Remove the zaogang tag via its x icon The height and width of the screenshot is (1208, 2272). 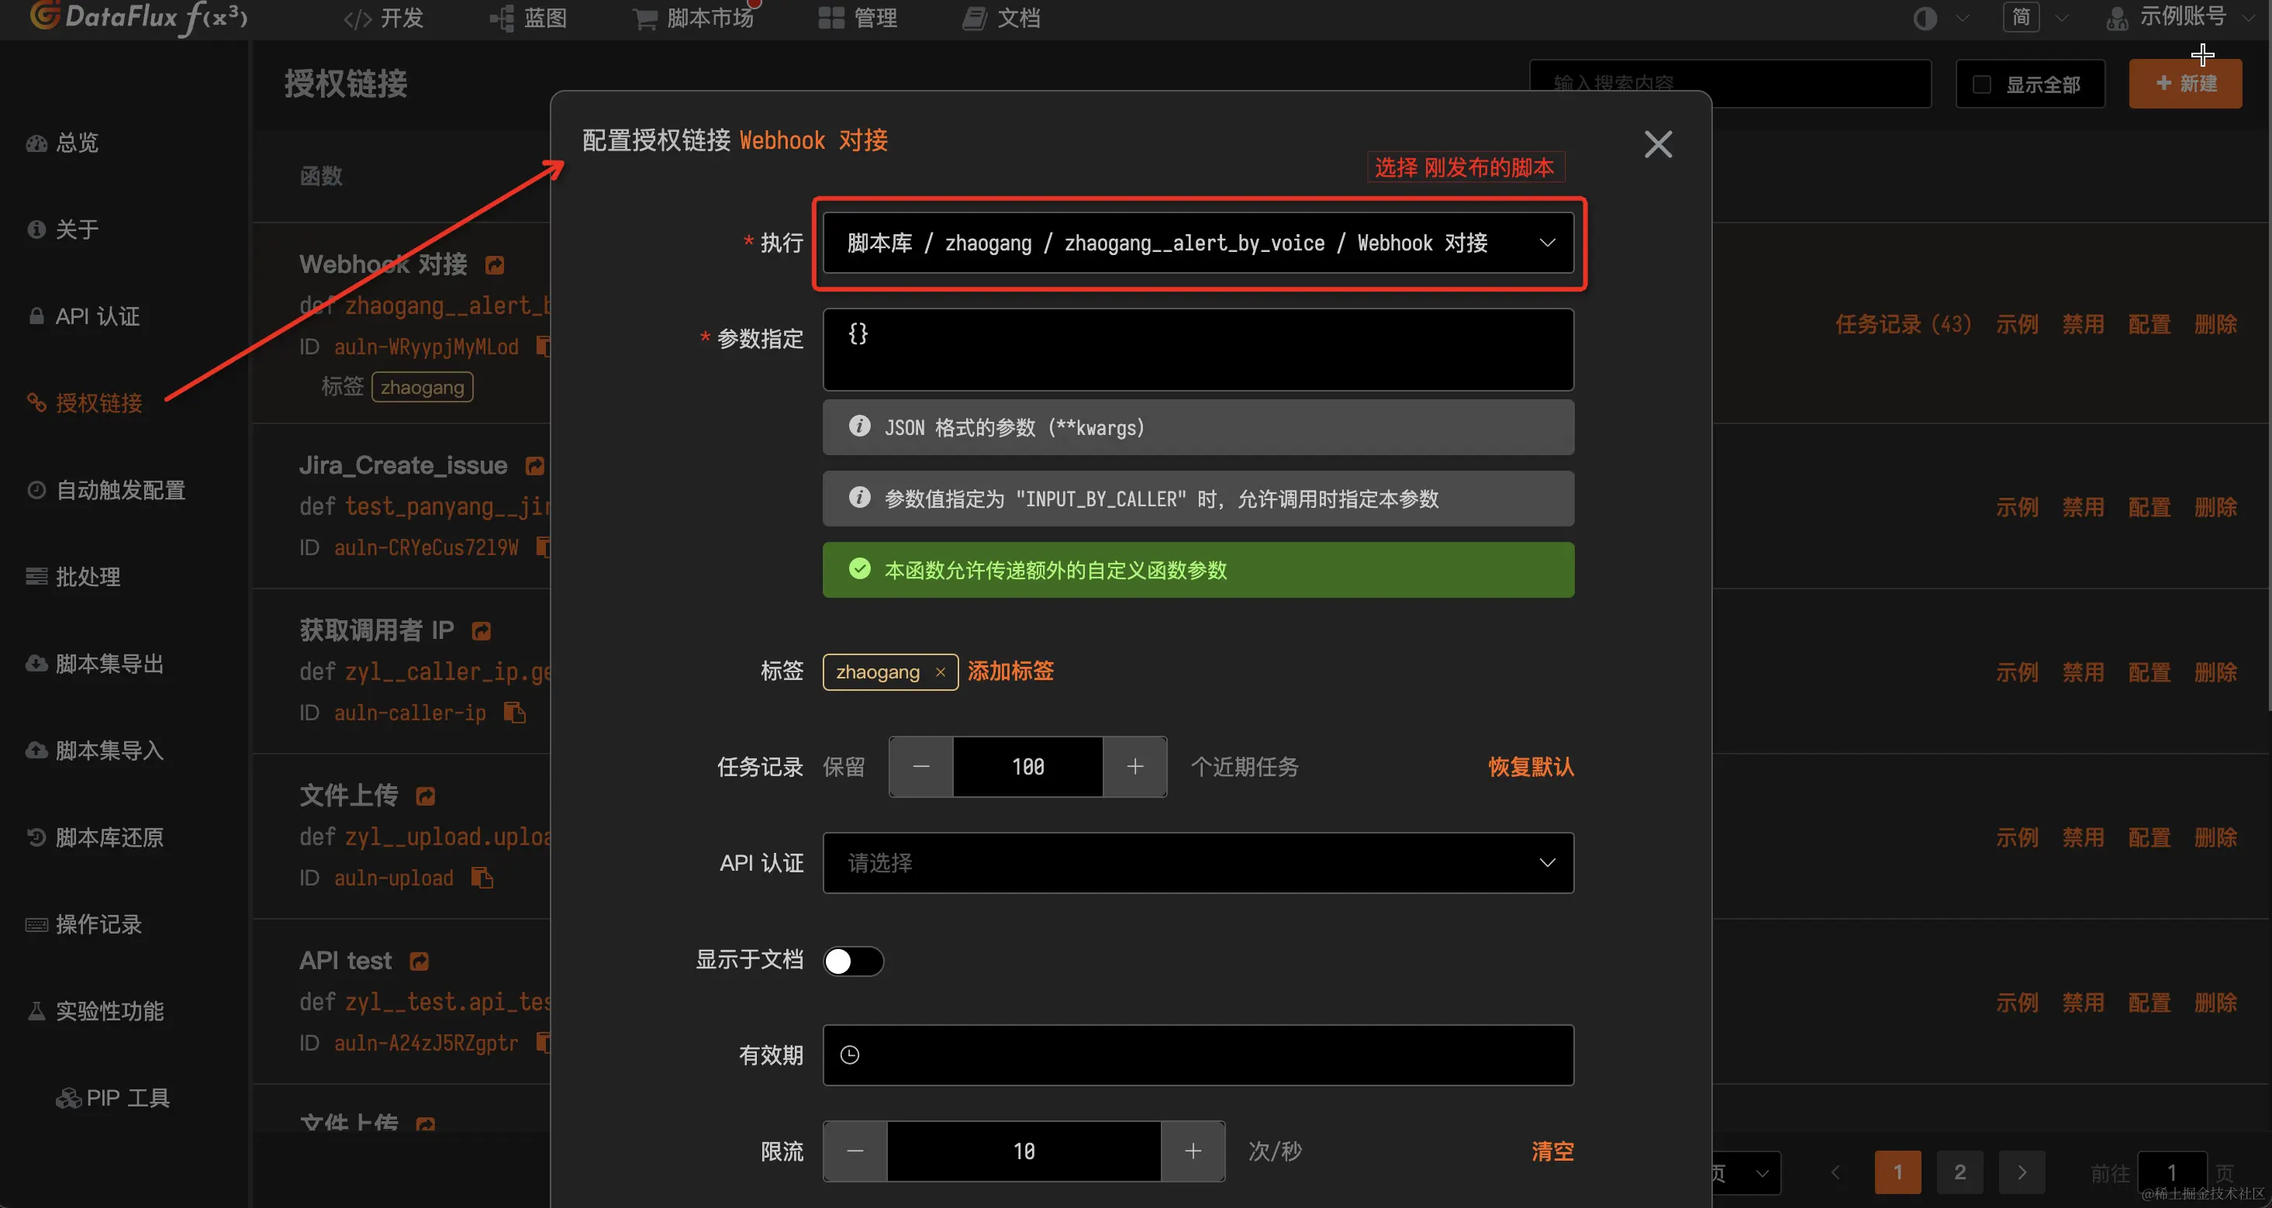pos(940,672)
